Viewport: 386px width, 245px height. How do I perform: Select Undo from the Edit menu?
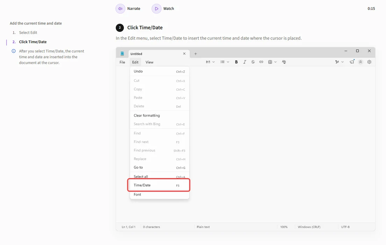pos(159,71)
